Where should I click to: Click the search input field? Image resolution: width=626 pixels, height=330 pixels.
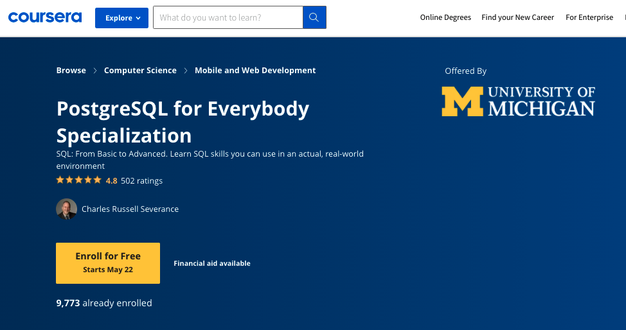[228, 17]
